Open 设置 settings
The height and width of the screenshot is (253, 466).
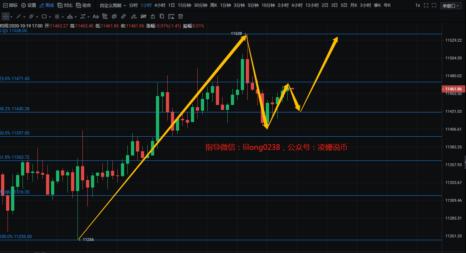pos(29,5)
